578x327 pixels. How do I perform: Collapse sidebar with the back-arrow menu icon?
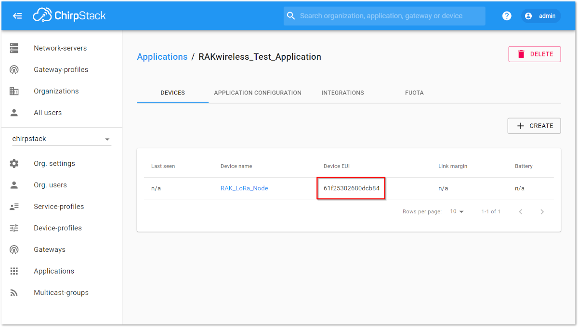tap(17, 16)
